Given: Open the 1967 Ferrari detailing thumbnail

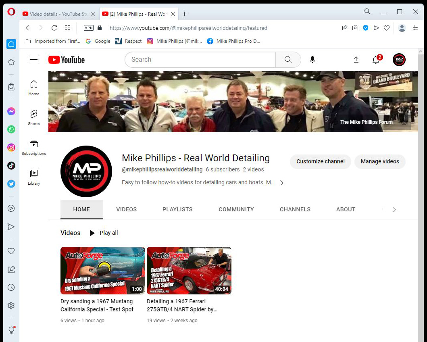Looking at the screenshot, I should tap(189, 271).
